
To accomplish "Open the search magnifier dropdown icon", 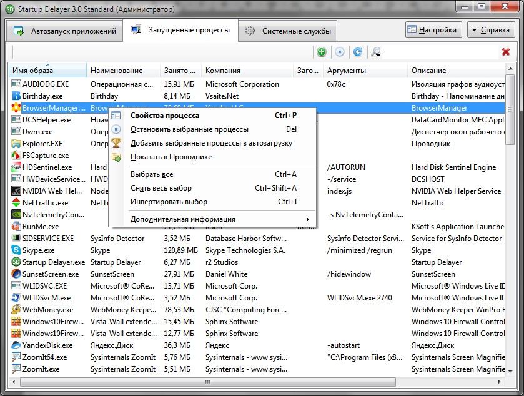I will click(x=376, y=52).
